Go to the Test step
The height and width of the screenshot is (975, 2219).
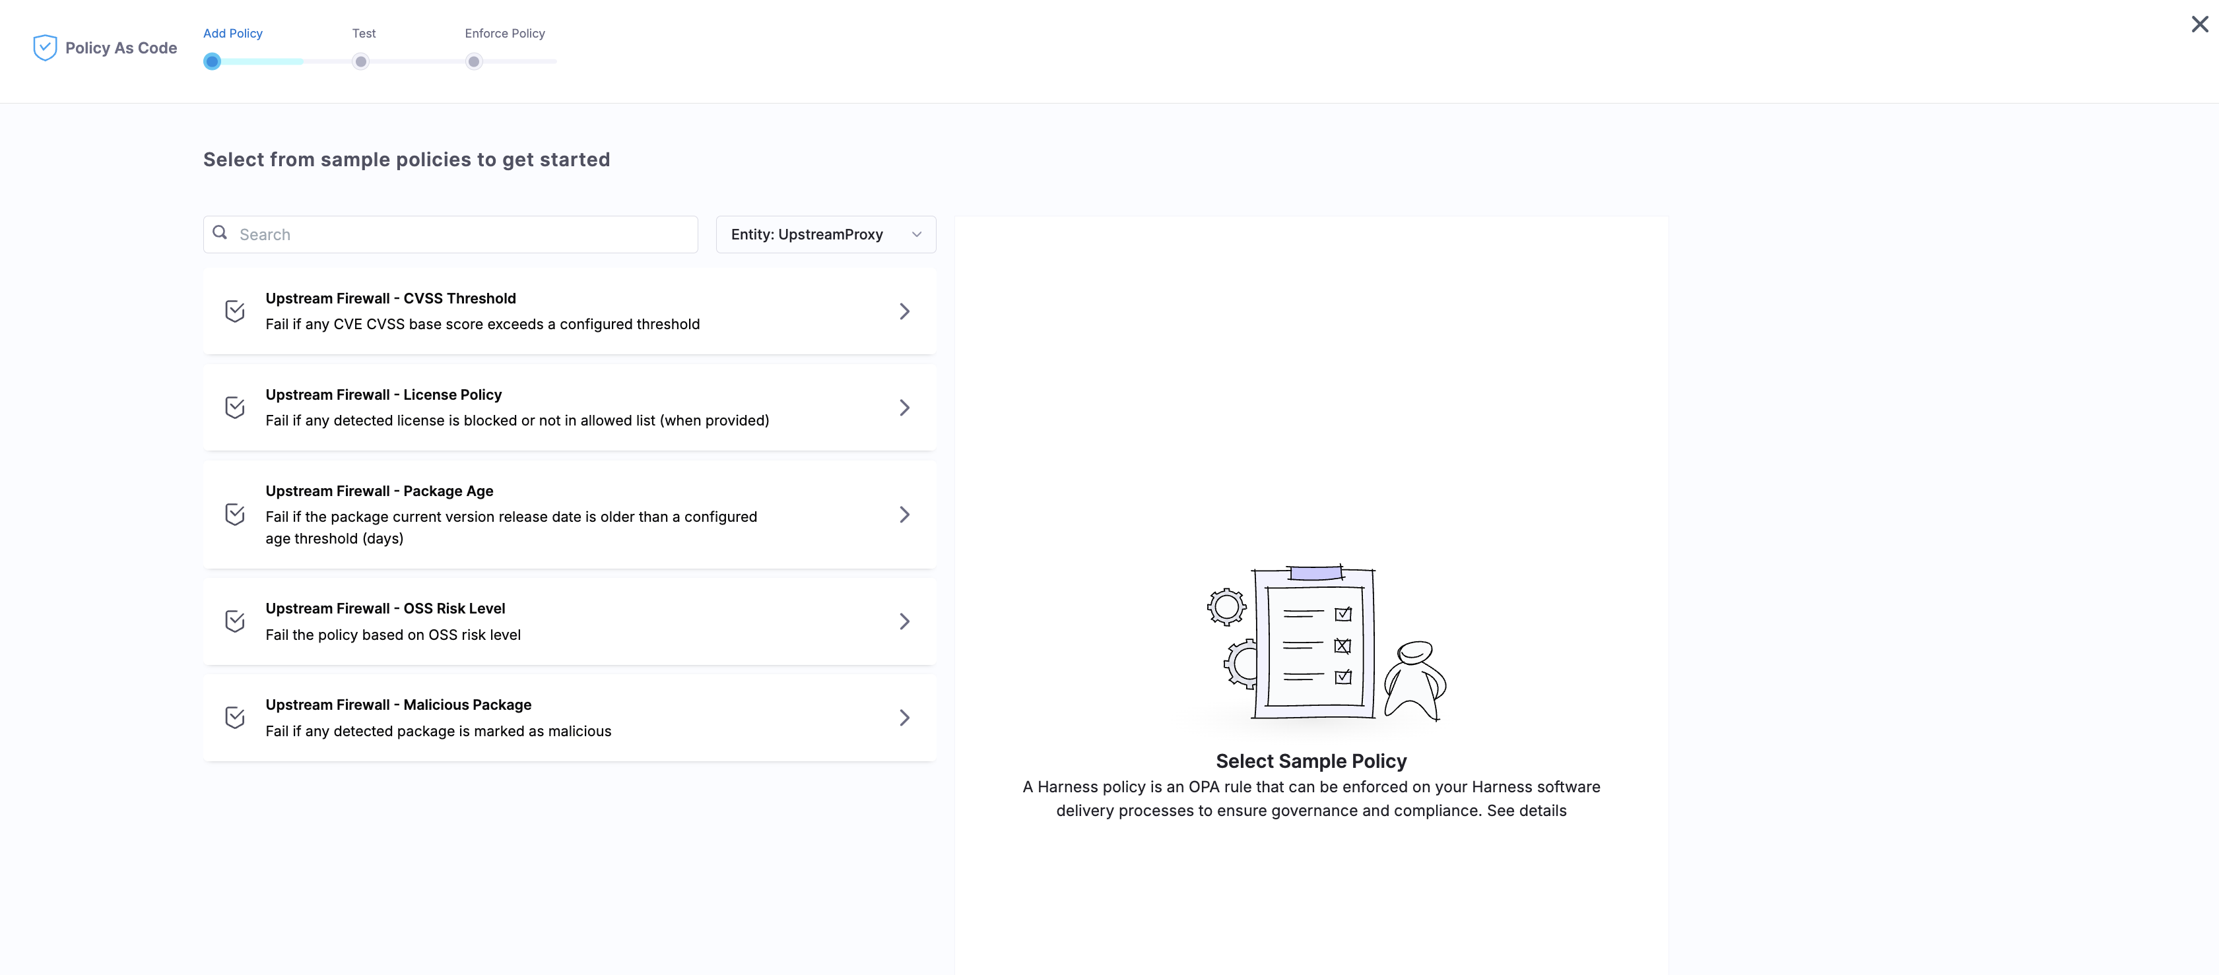[x=364, y=33]
